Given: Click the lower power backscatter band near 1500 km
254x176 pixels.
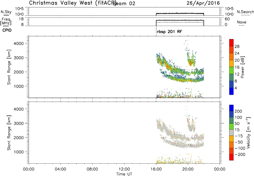Looking at the screenshot, I should coord(183,78).
